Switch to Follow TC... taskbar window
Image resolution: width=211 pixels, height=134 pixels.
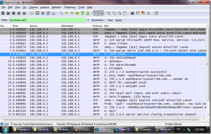pos(124,129)
